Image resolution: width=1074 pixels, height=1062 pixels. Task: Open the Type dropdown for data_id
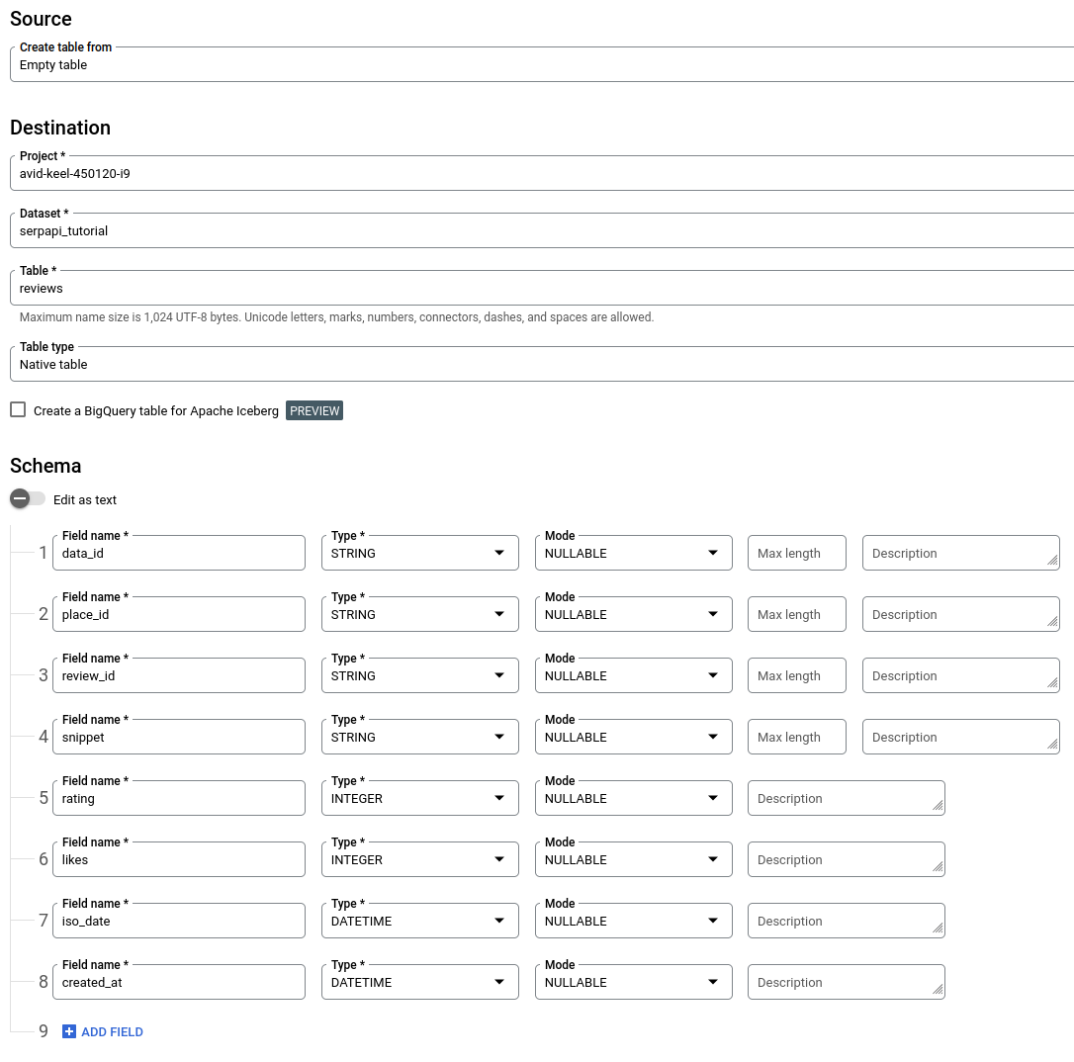(x=420, y=553)
